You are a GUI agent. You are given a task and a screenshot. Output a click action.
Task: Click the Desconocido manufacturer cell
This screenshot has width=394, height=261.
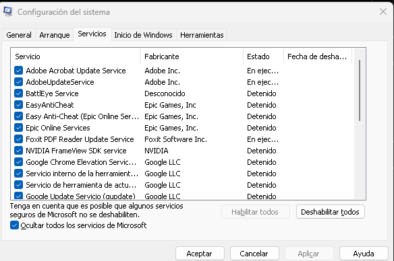point(165,94)
